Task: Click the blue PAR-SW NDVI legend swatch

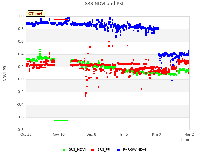Action: coord(118,150)
